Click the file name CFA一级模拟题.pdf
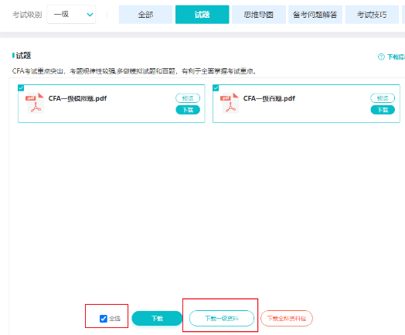This screenshot has width=405, height=335. pyautogui.click(x=77, y=98)
